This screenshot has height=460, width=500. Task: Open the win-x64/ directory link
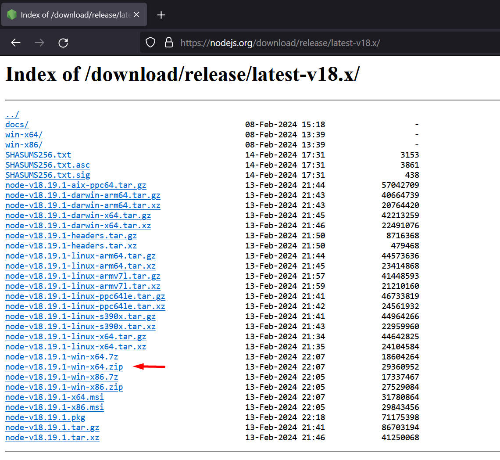click(24, 135)
